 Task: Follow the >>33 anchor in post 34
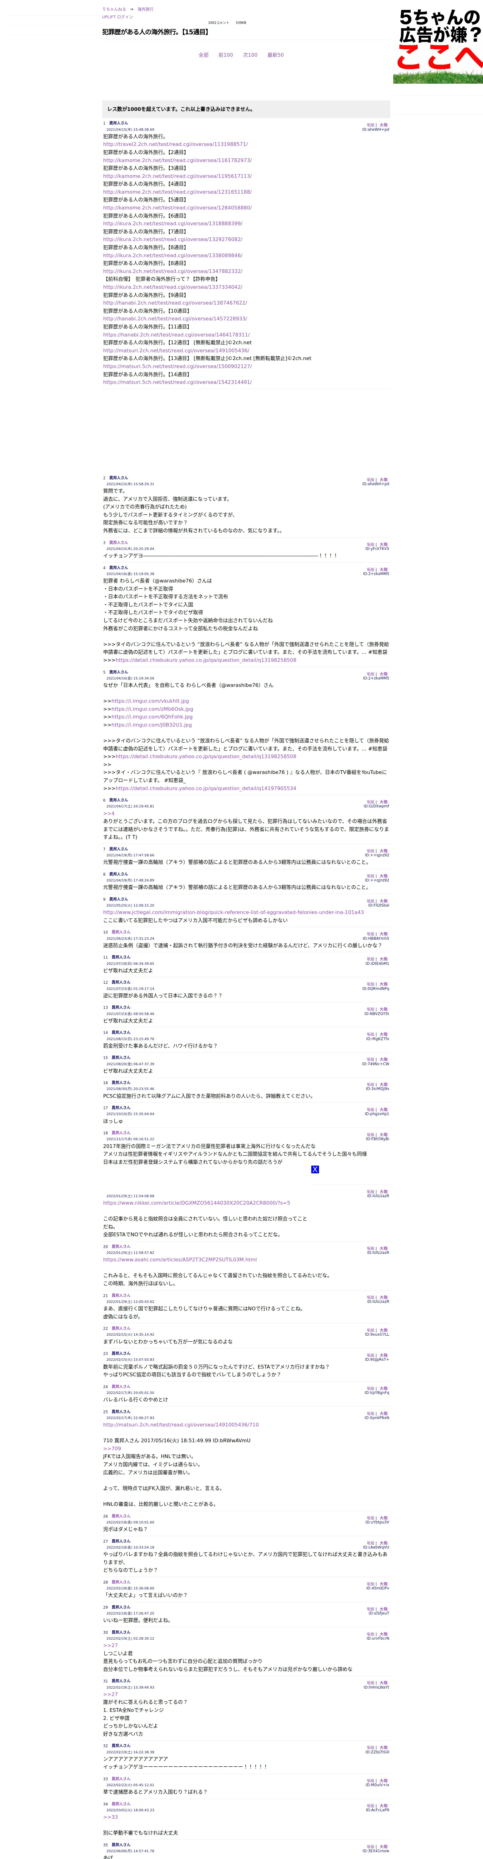click(x=110, y=1817)
